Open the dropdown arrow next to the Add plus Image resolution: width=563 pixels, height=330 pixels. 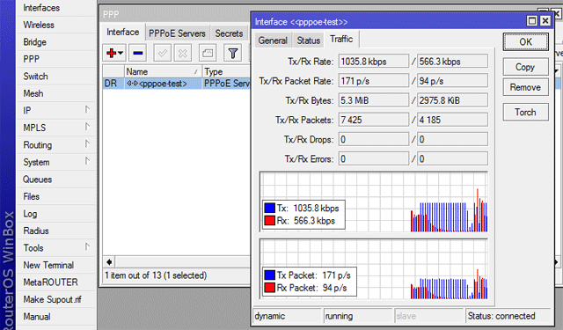click(x=121, y=53)
